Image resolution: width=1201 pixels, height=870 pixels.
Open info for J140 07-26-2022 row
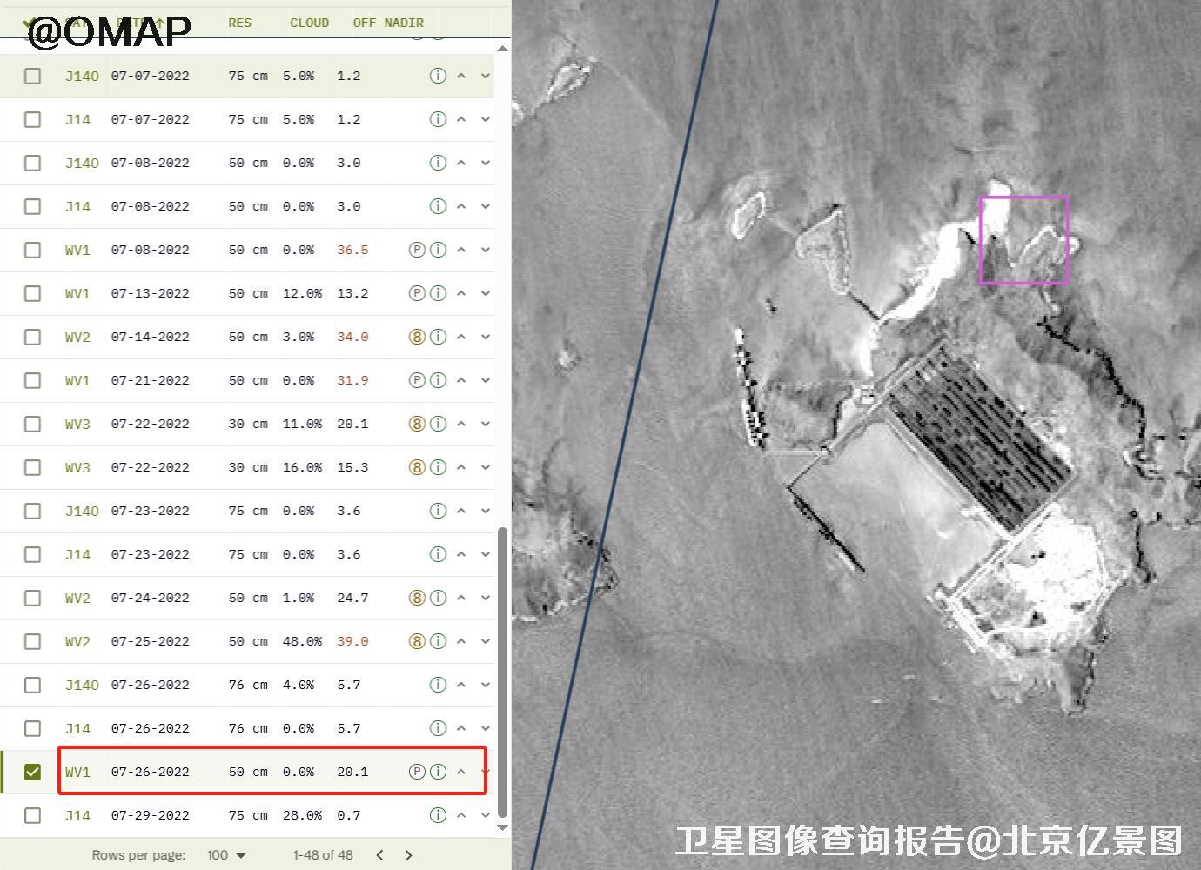(438, 685)
